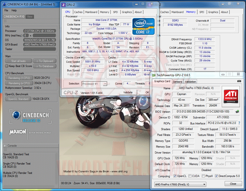
Task: Toggle Keep Best CB Score checkbox
Action: 6,66
